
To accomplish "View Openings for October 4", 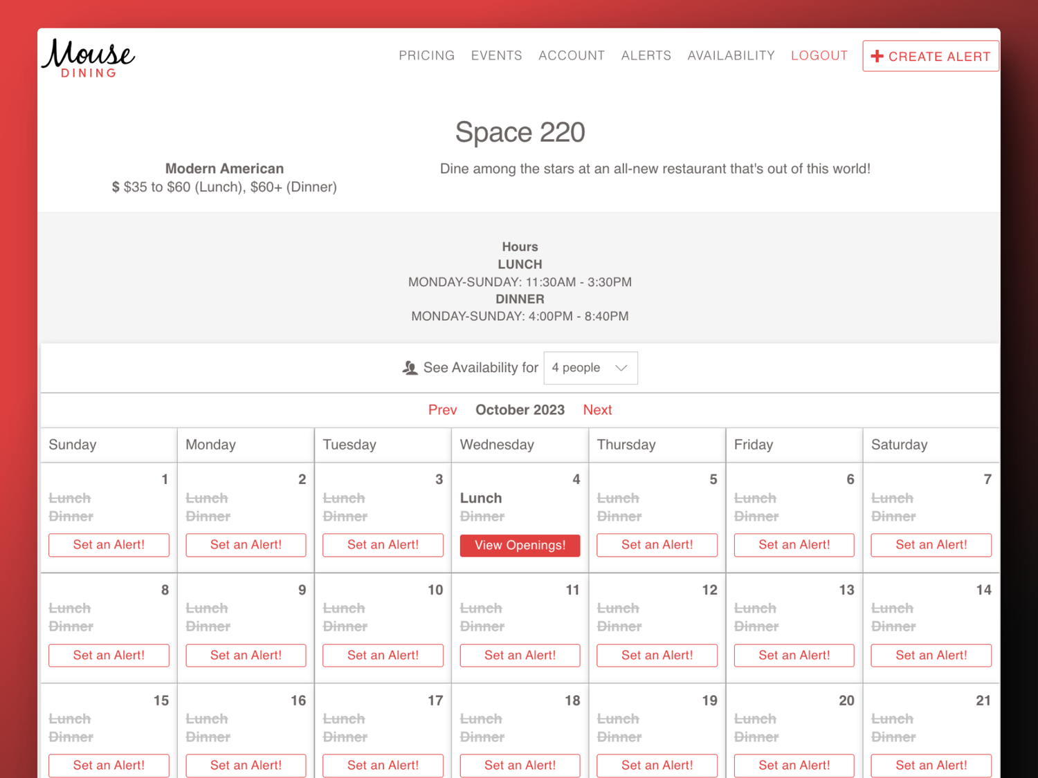I will [520, 546].
